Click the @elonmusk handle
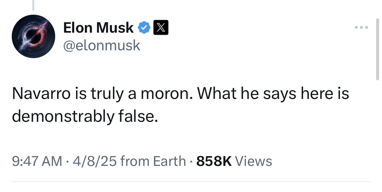 pyautogui.click(x=102, y=45)
